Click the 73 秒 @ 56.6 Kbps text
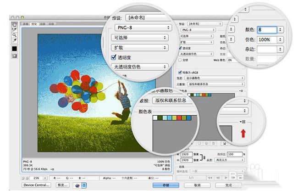 coord(35,169)
